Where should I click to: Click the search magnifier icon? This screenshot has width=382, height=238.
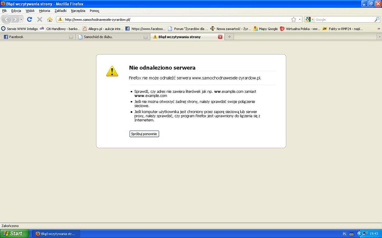click(x=377, y=20)
